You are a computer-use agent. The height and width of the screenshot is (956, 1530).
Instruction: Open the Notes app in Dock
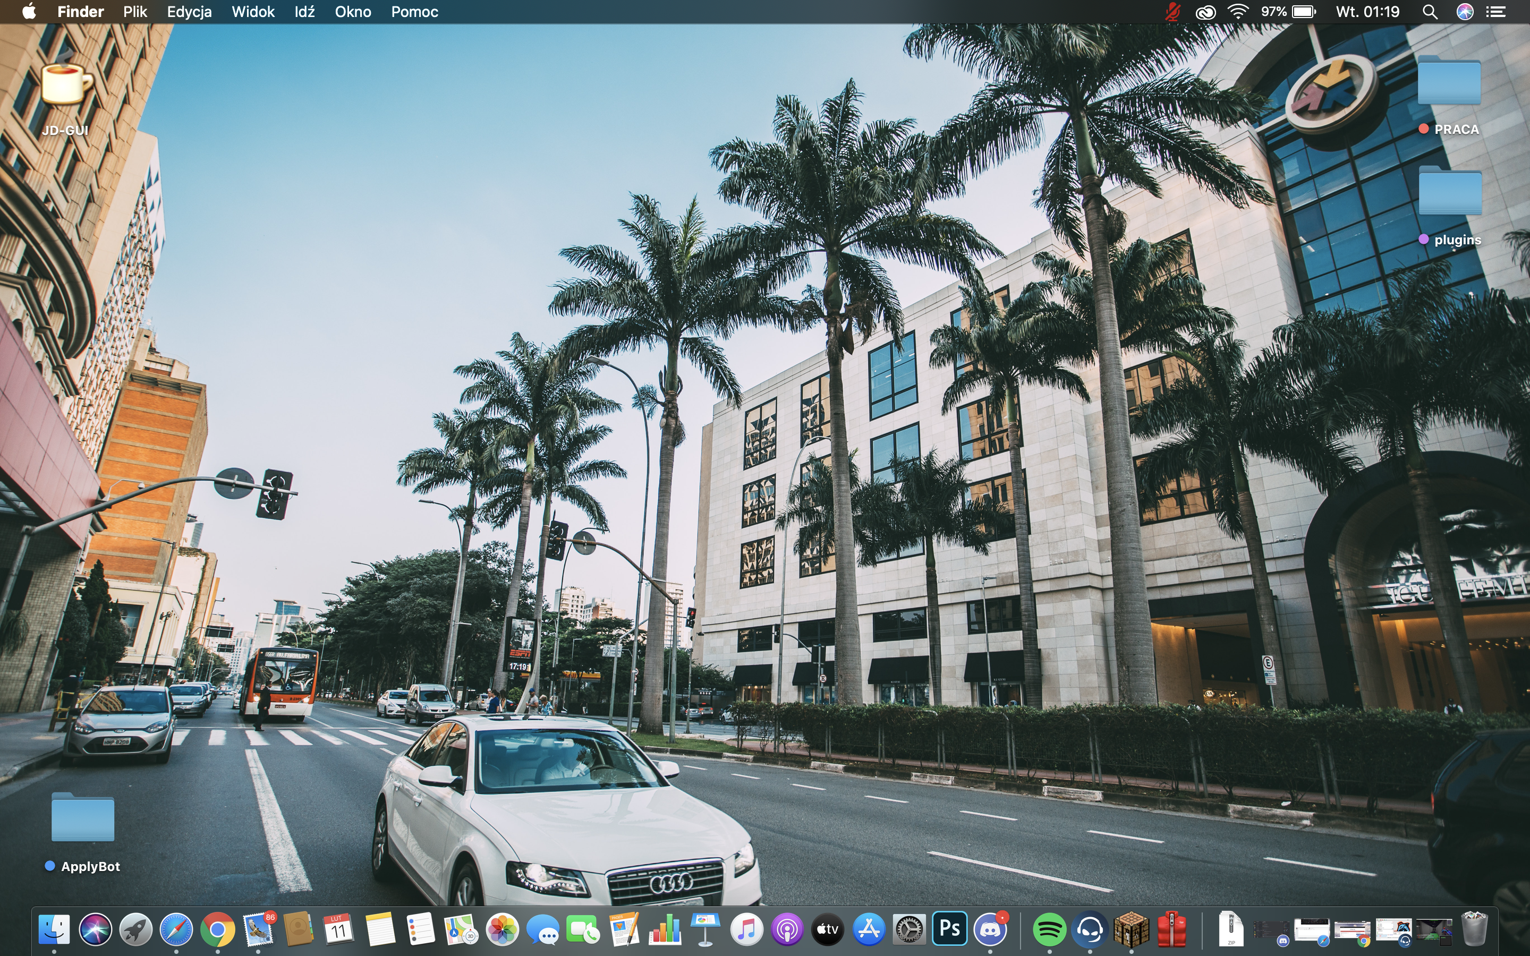tap(380, 929)
